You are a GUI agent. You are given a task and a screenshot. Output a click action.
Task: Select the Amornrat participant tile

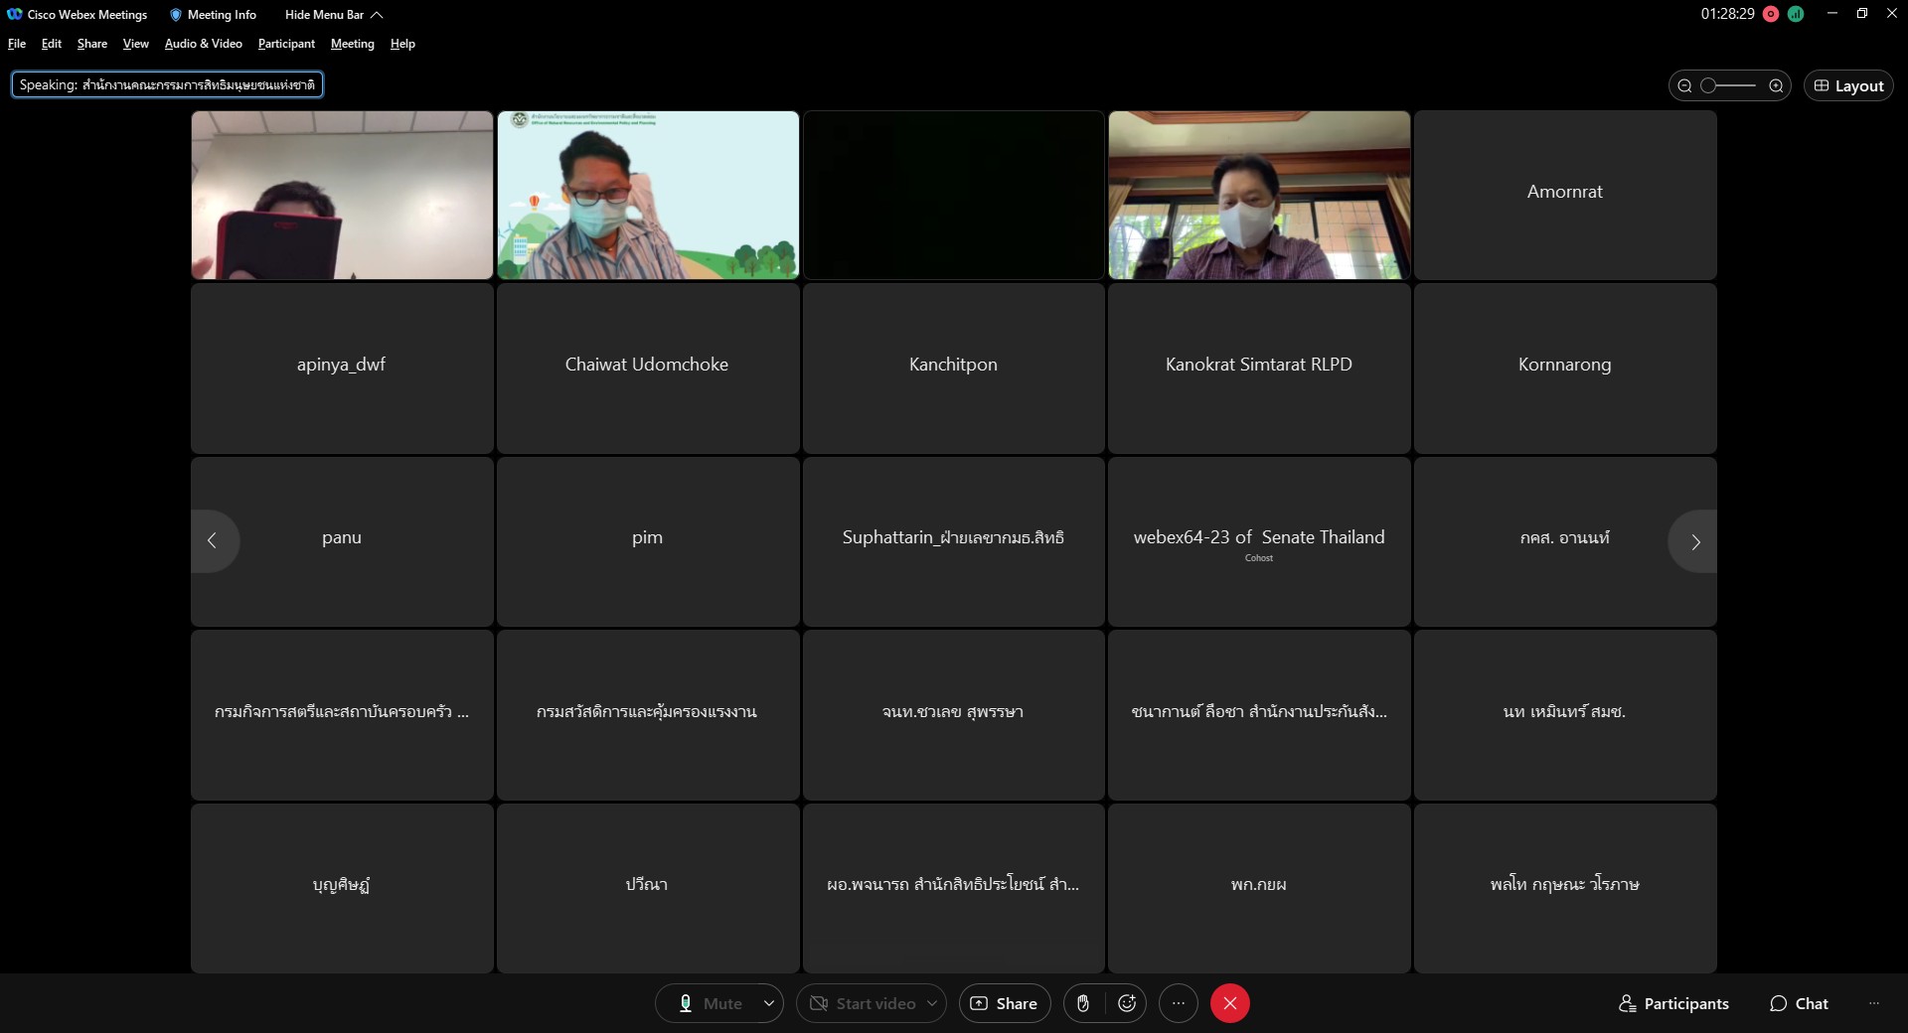(x=1565, y=195)
